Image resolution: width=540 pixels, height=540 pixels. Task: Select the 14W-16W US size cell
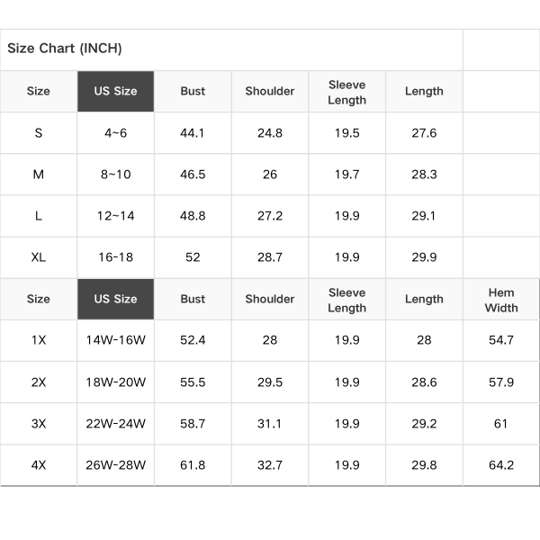click(x=116, y=340)
